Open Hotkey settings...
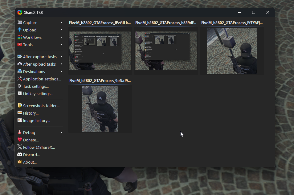Screen dimensions: 294x195 click(40, 94)
